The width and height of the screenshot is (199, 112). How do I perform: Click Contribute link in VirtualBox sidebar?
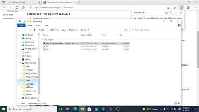(8, 15)
